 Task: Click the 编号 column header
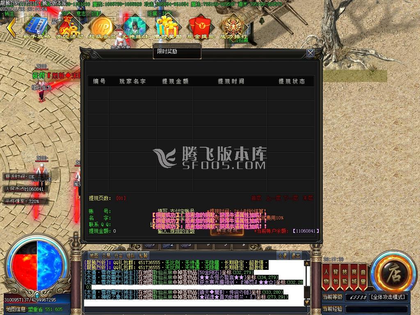point(99,81)
